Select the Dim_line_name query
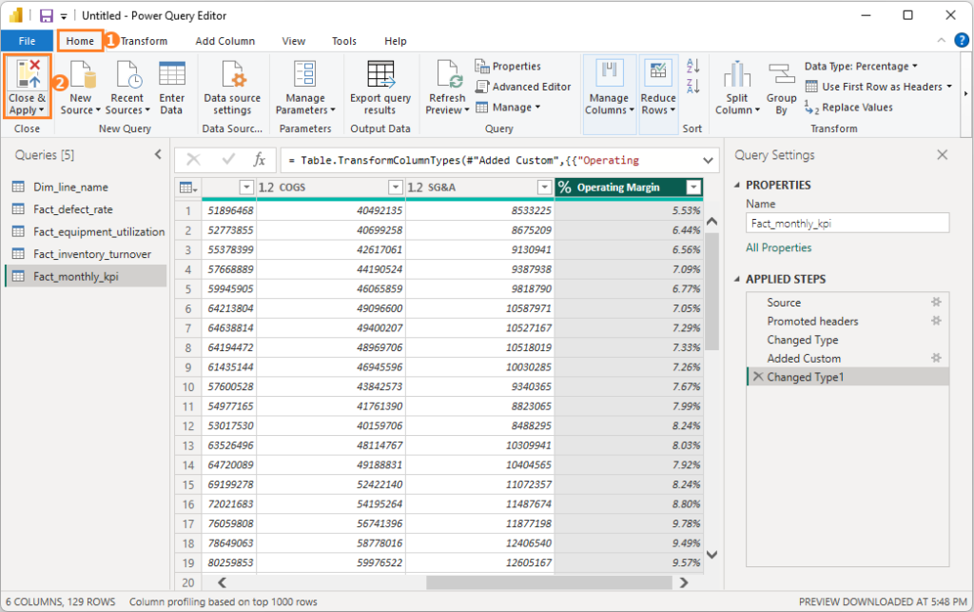Screen dimensions: 974x612 tap(87, 187)
